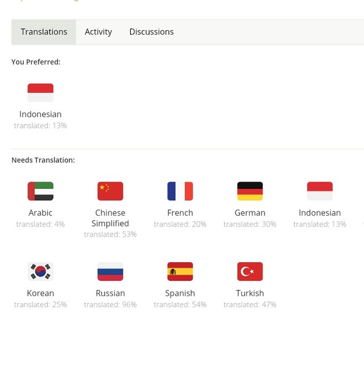Click the Indonesian flag under You Preferred
The width and height of the screenshot is (364, 380).
point(40,93)
